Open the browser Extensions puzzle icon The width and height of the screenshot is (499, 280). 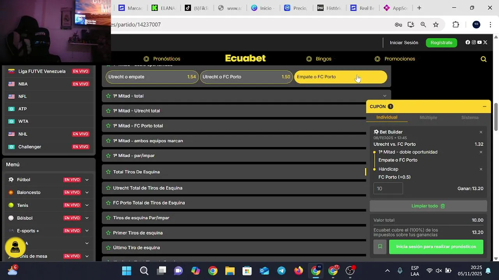click(x=456, y=24)
